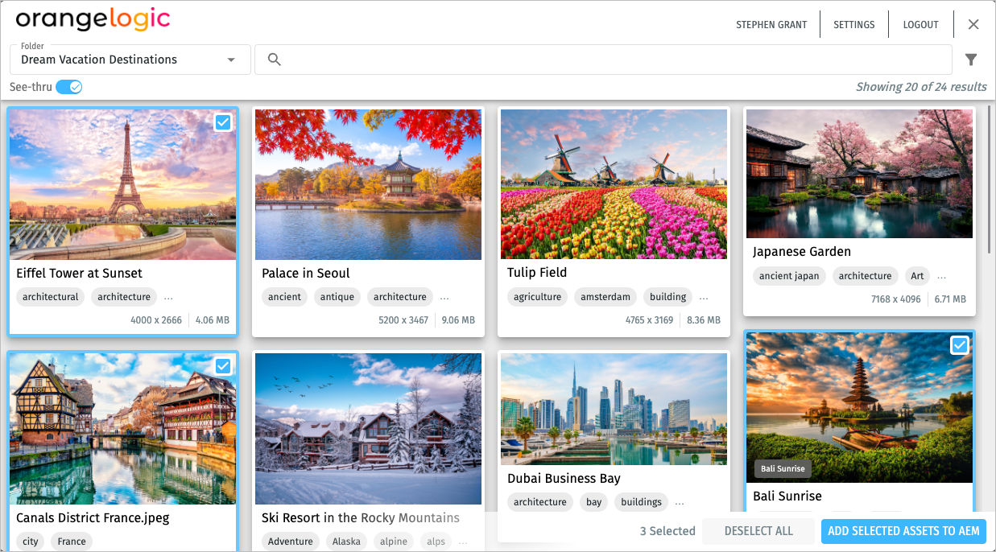996x552 pixels.
Task: Select the Dubai Business Bay thumbnail
Action: (x=614, y=410)
